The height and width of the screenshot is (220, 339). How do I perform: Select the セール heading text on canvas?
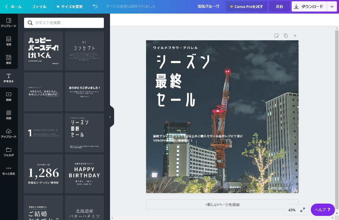coord(176,99)
